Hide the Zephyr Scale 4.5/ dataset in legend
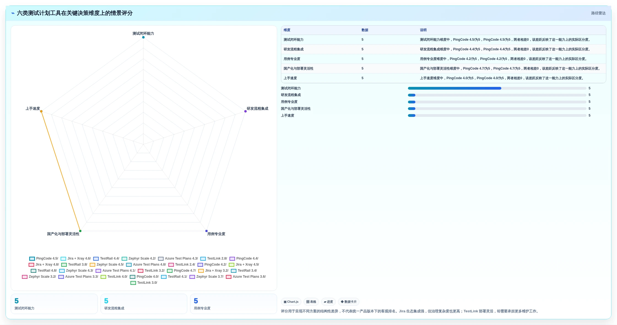 107,265
